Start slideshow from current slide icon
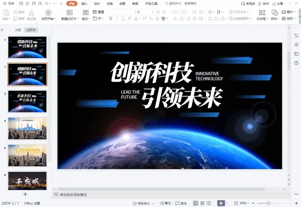301x207 pixels. pyautogui.click(x=48, y=12)
